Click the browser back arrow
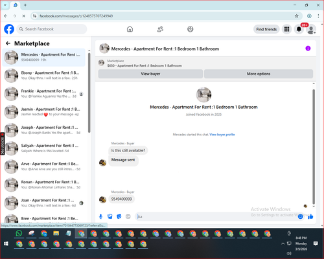The width and height of the screenshot is (324, 259). (6, 16)
